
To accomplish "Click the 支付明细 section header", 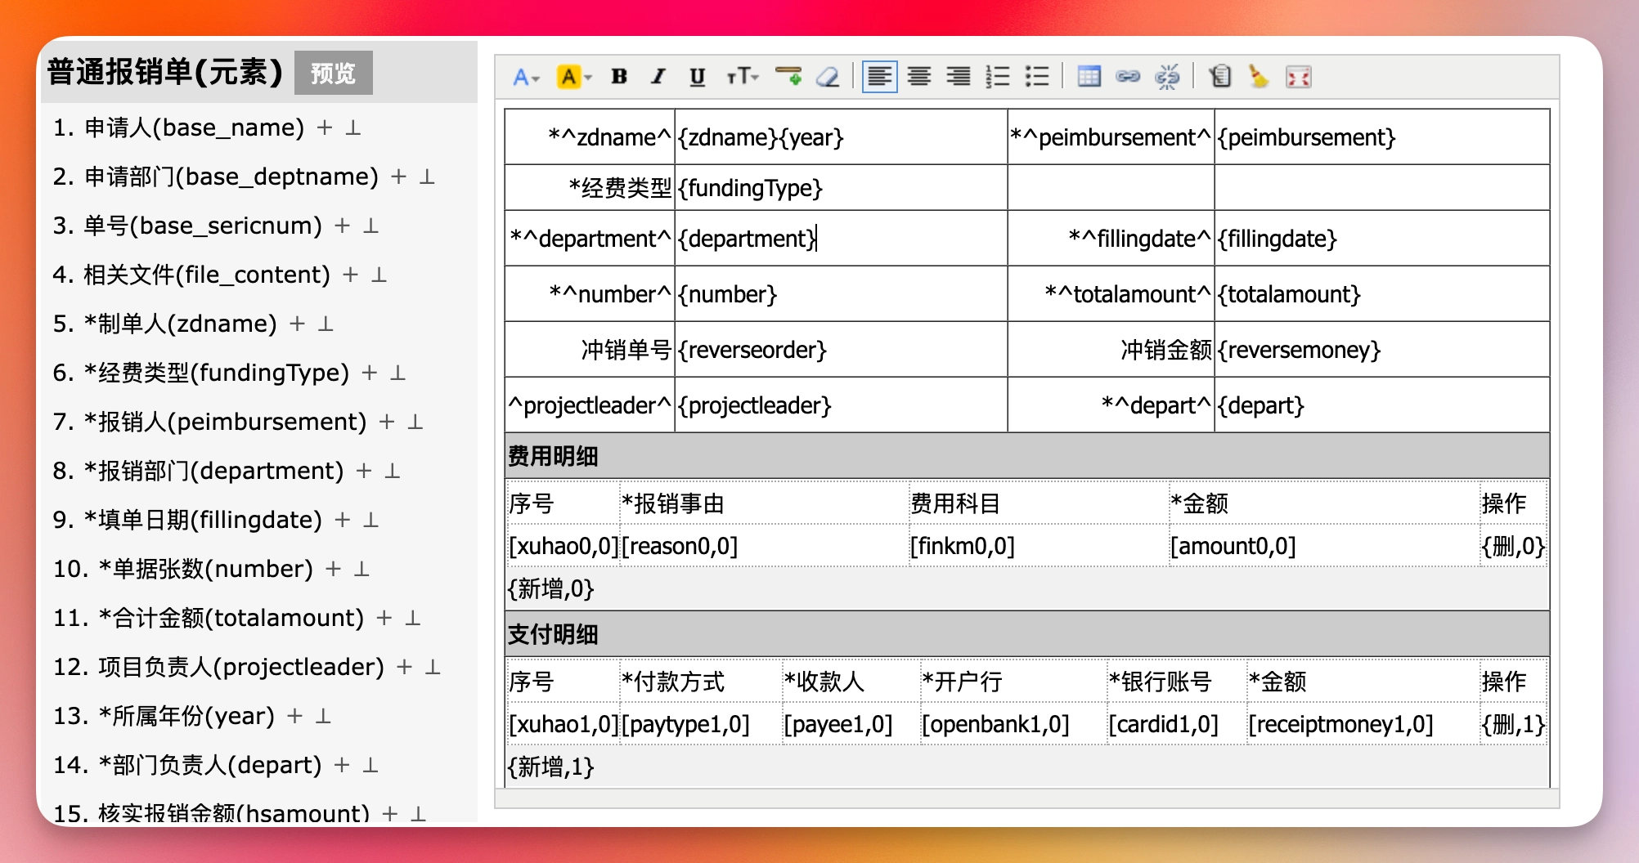I will tap(1027, 634).
